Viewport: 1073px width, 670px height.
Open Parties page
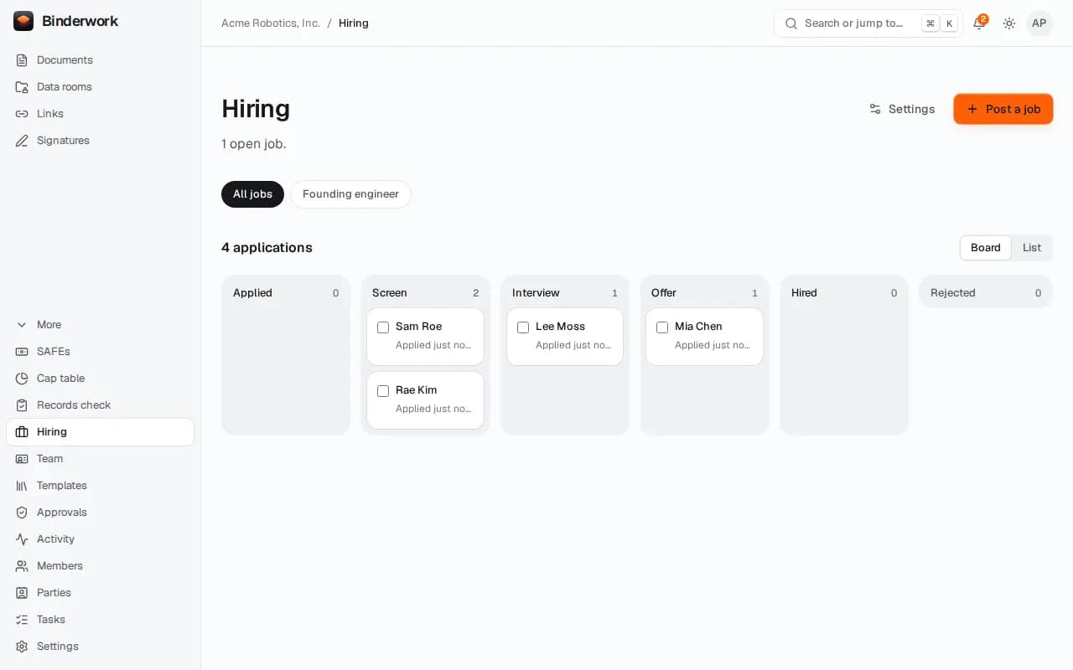pos(100,593)
